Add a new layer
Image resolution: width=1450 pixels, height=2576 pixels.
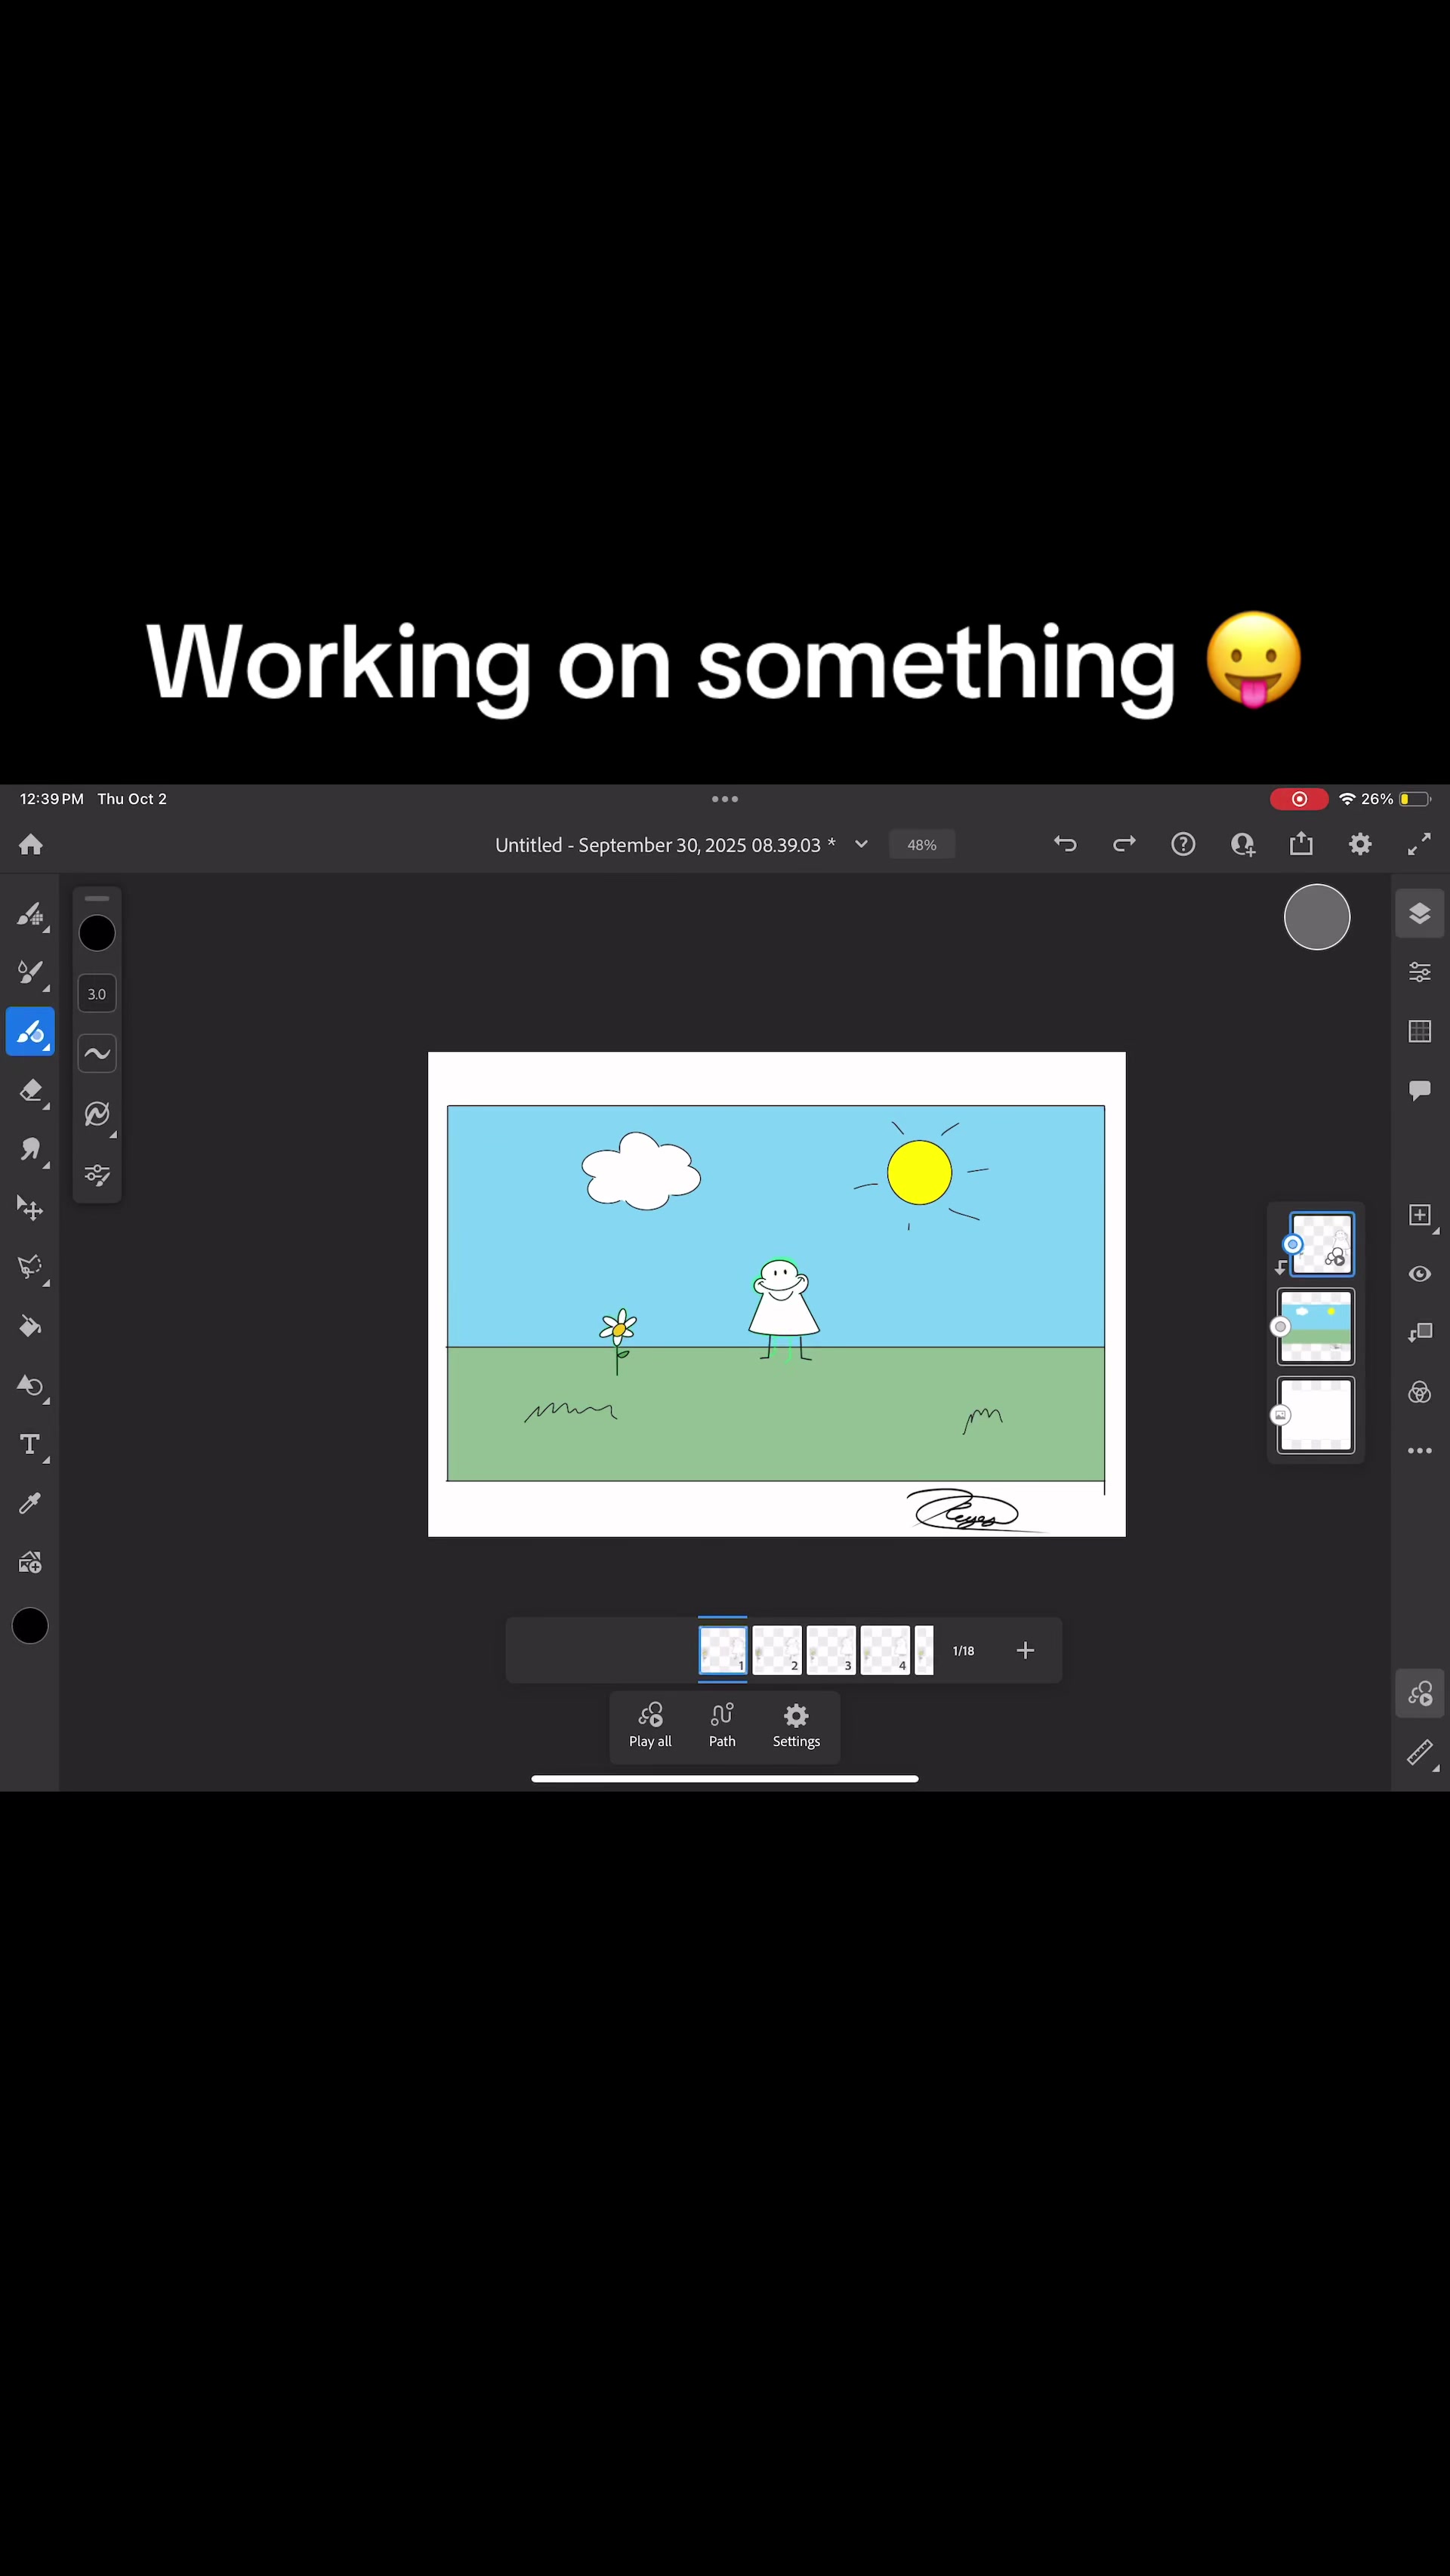coord(1420,1215)
